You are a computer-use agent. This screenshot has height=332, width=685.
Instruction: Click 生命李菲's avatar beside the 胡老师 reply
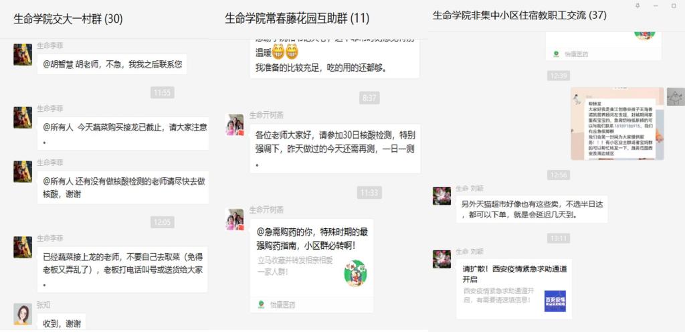tap(23, 55)
